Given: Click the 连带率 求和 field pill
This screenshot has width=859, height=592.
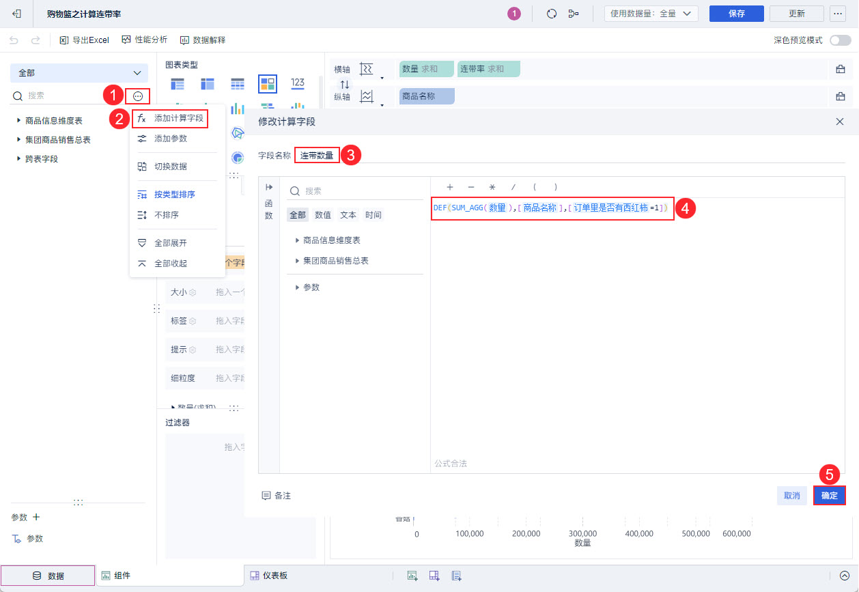Looking at the screenshot, I should 489,69.
